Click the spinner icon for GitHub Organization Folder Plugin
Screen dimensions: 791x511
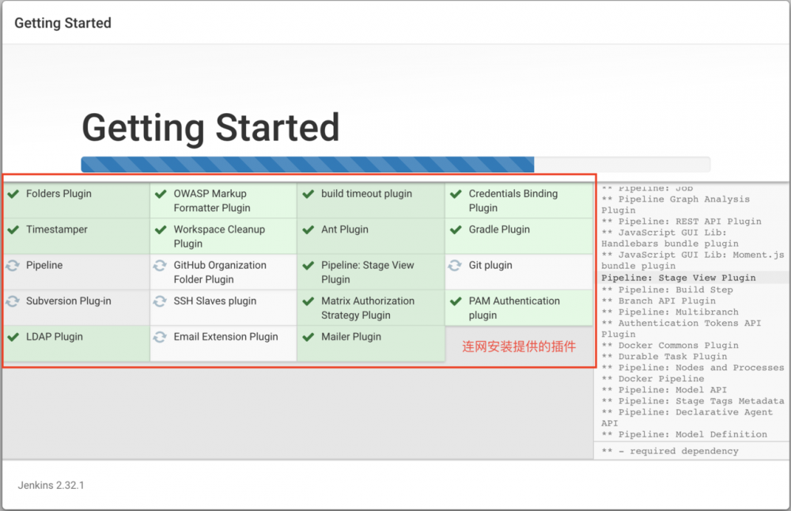(x=162, y=265)
